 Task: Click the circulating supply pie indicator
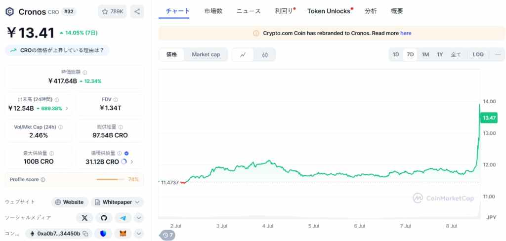pos(124,161)
